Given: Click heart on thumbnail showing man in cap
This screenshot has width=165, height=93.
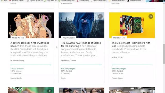Looking at the screenshot, I should (x=100, y=91).
